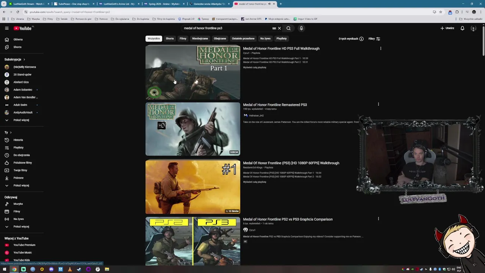Select the Wszystkie filter chip
This screenshot has height=273, width=485.
pyautogui.click(x=153, y=39)
